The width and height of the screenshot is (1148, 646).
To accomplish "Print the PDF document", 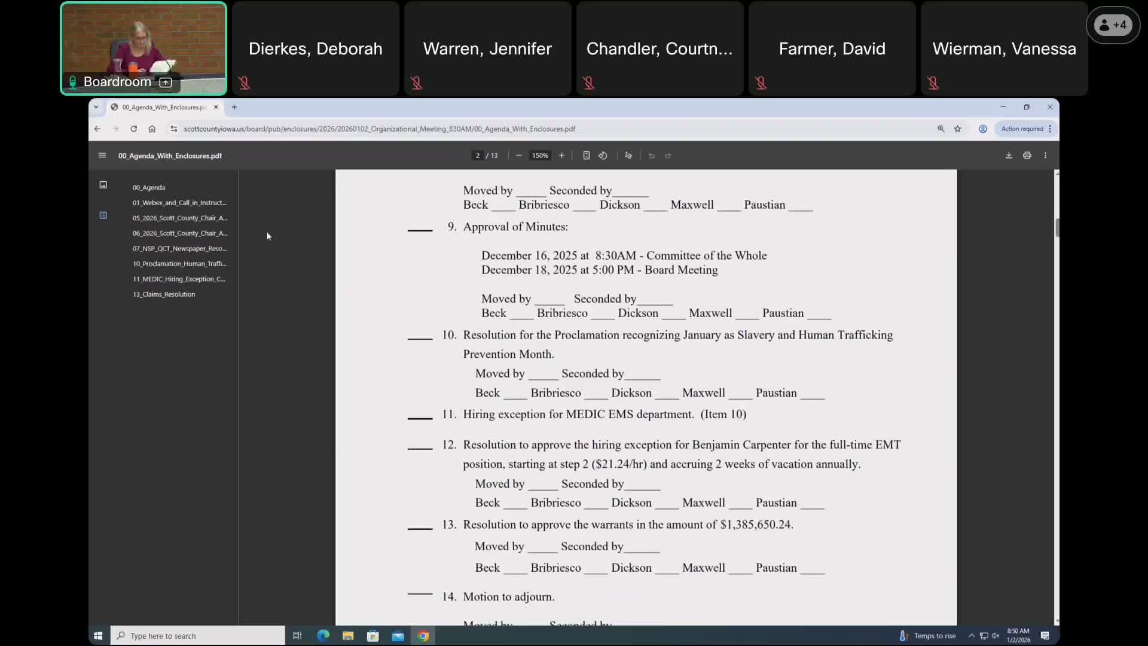I will [1027, 156].
